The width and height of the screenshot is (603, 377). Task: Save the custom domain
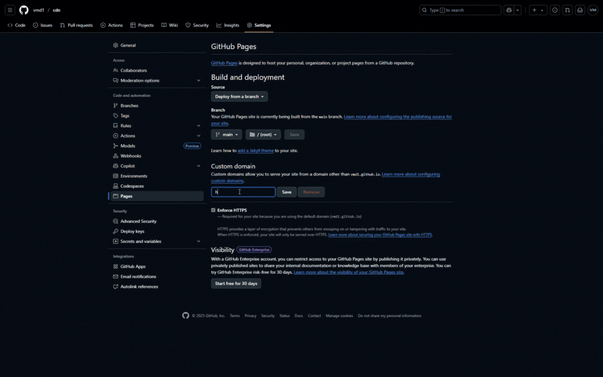coord(286,192)
